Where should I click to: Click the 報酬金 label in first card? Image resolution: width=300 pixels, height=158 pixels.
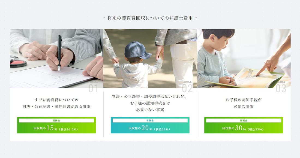click(56, 121)
